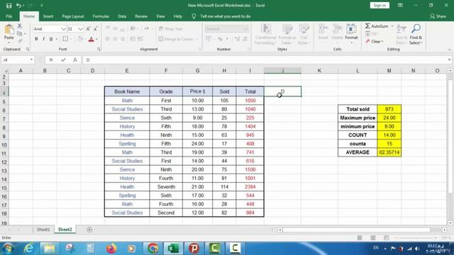454x255 pixels.
Task: Click the Save icon in the title bar
Action: [9, 6]
